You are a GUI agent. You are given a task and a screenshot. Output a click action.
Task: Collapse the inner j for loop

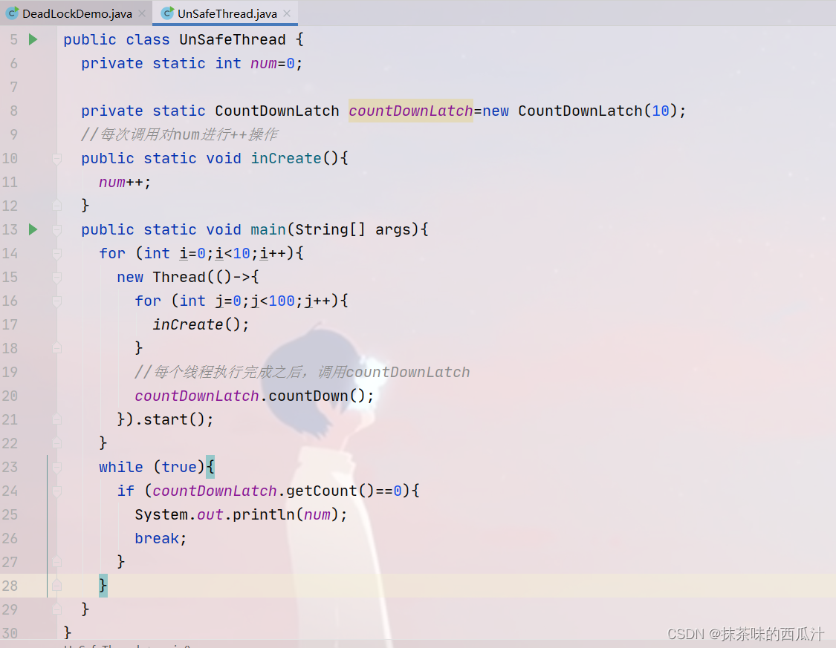[57, 301]
